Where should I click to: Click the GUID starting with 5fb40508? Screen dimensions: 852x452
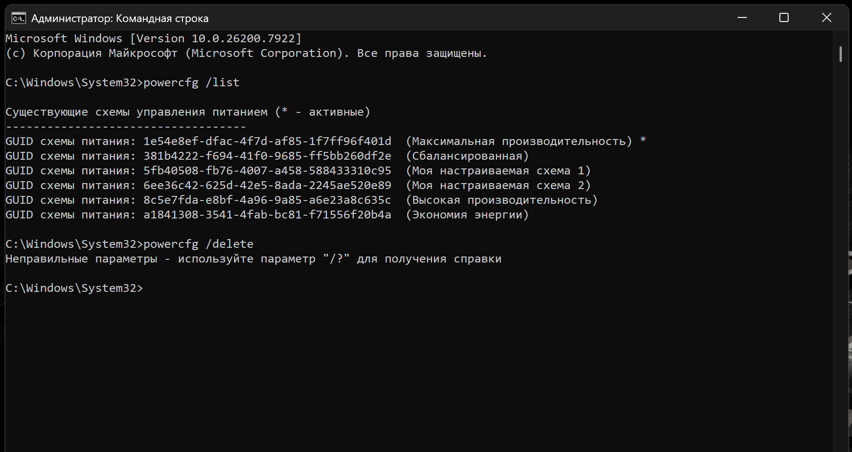tap(267, 171)
